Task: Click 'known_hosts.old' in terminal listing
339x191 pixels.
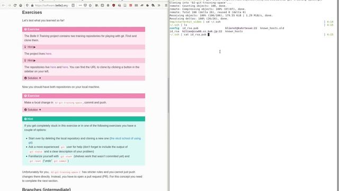Action: (272, 28)
